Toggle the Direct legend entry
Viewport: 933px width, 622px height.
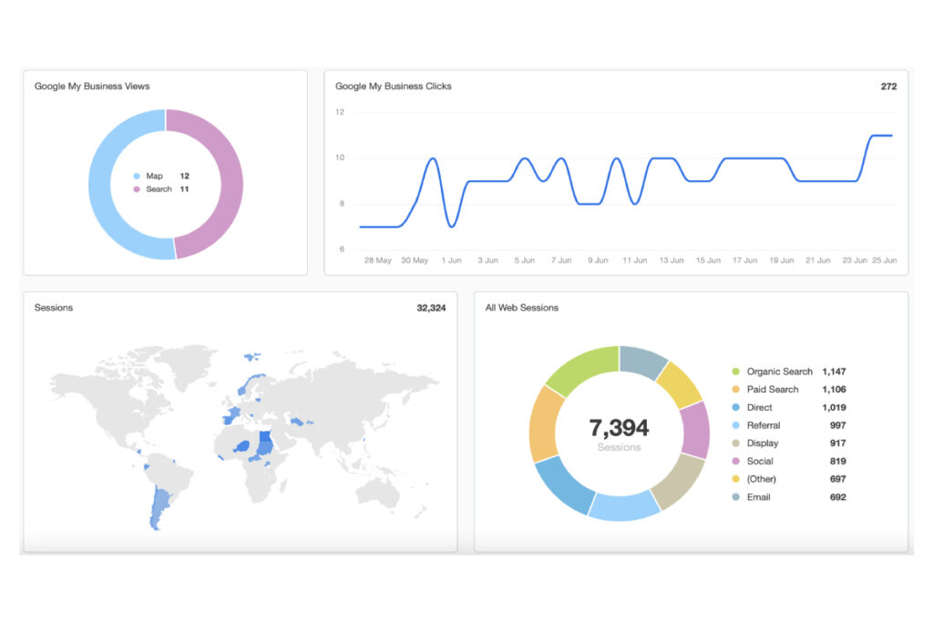tap(759, 407)
